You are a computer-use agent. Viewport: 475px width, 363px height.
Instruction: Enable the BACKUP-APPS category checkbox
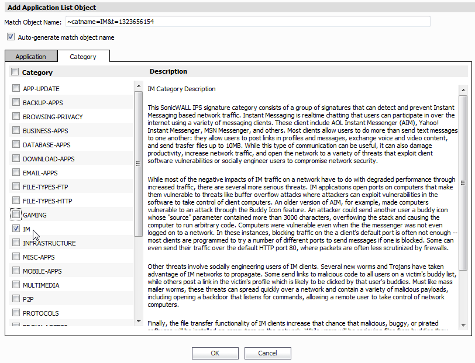16,102
